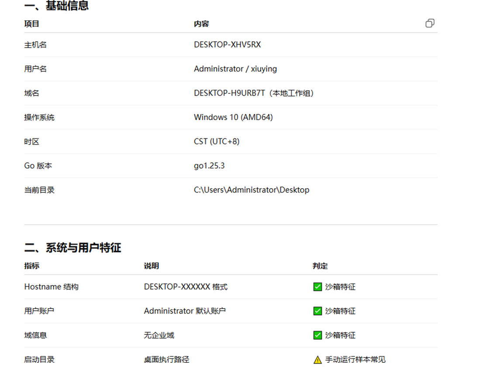486x382 pixels.
Task: Click green checkmark in 用户账户 row
Action: coord(318,311)
